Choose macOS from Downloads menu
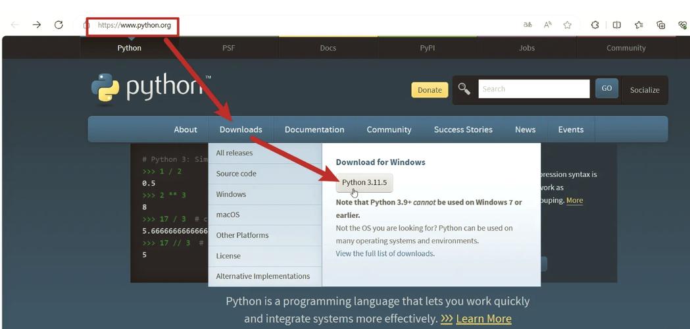Screen dimensions: 690x329 (x=265, y=215)
